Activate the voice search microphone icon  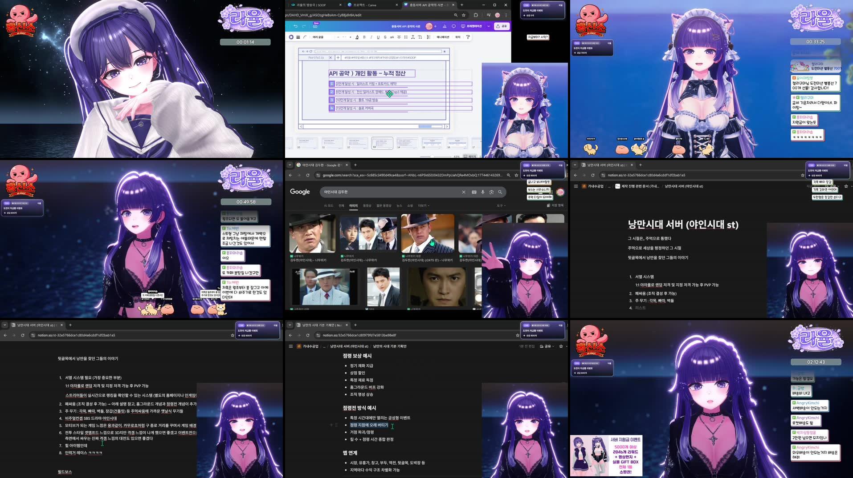click(483, 192)
